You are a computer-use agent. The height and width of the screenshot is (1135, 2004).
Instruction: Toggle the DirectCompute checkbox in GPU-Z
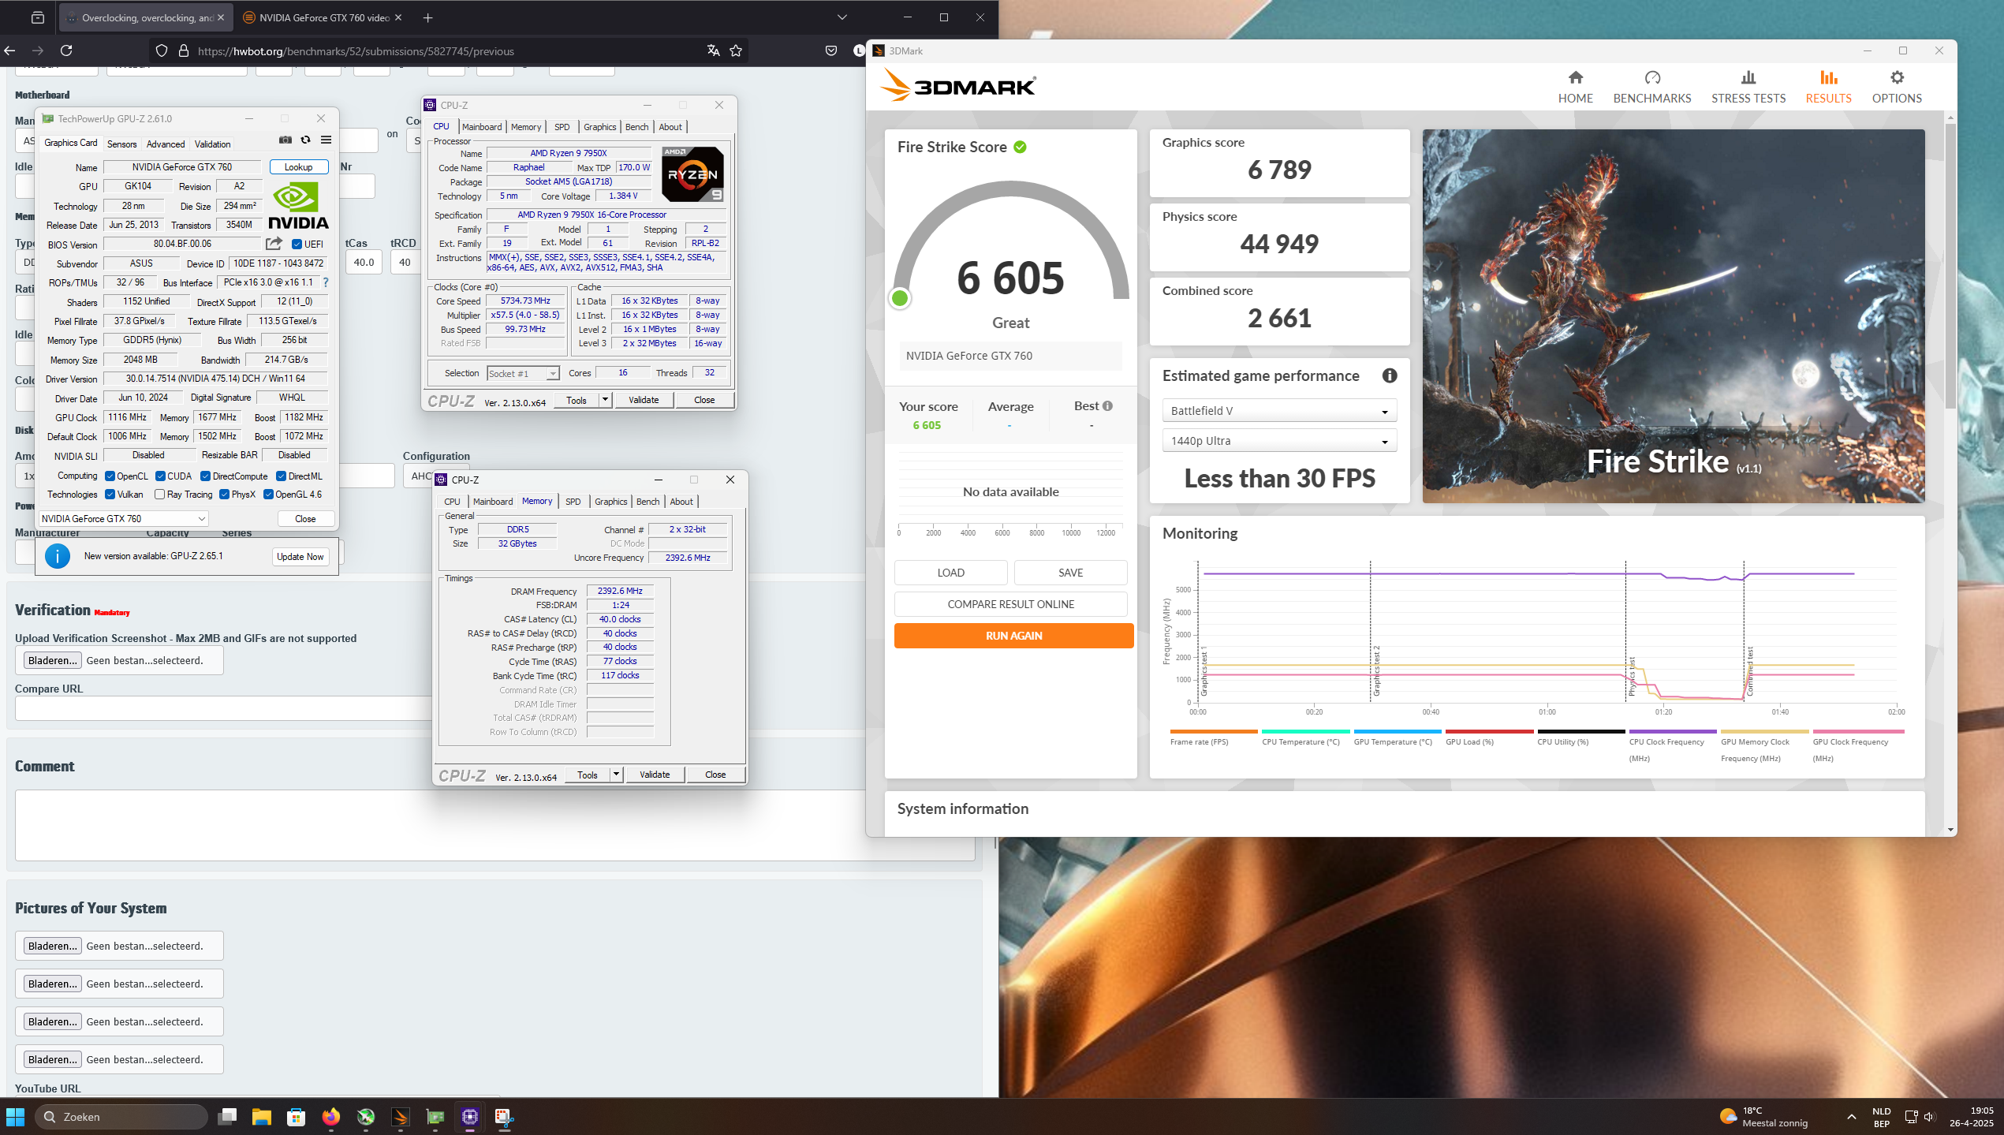tap(206, 476)
